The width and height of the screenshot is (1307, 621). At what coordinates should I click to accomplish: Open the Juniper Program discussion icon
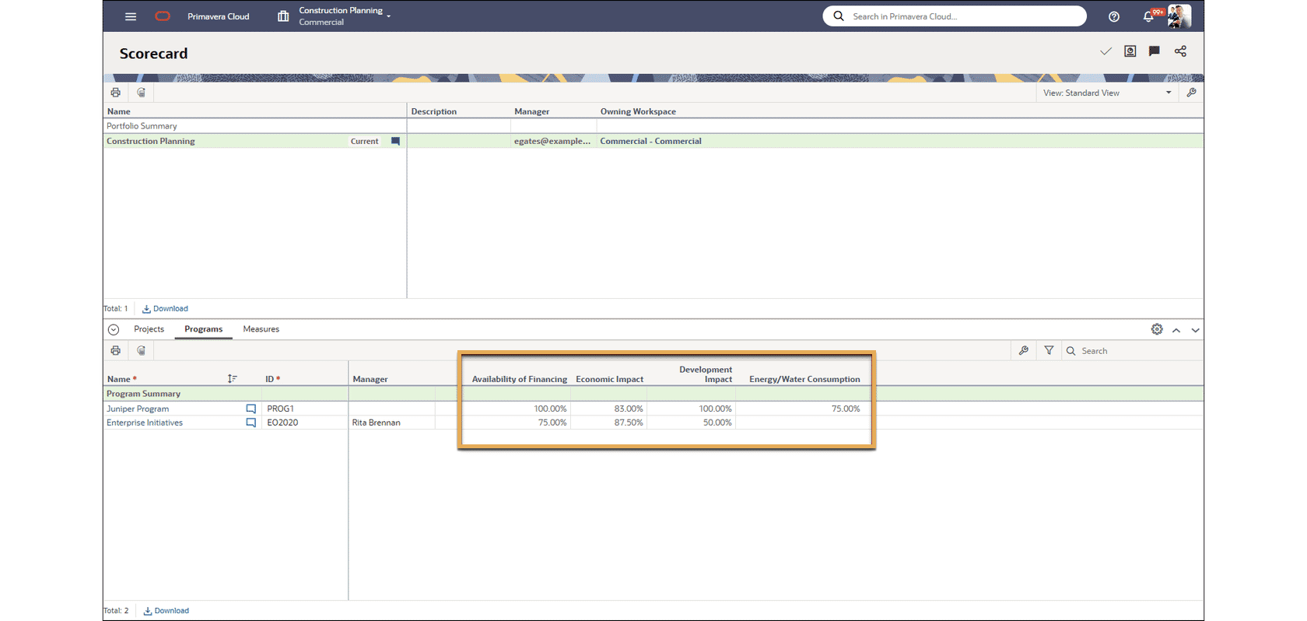click(x=251, y=409)
